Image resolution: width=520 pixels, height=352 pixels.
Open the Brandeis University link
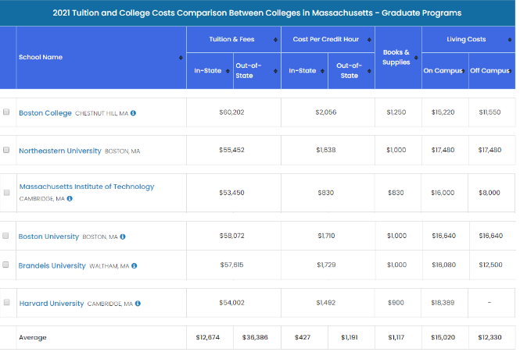pos(52,266)
